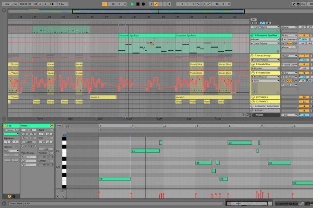Viewport: 313px width, 208px height.
Task: Click the Notes box orange arrow icon
Action: pos(52,126)
